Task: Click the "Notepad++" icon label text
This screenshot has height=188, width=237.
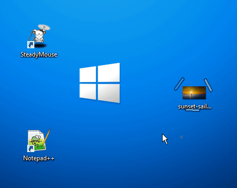Action: pos(39,158)
